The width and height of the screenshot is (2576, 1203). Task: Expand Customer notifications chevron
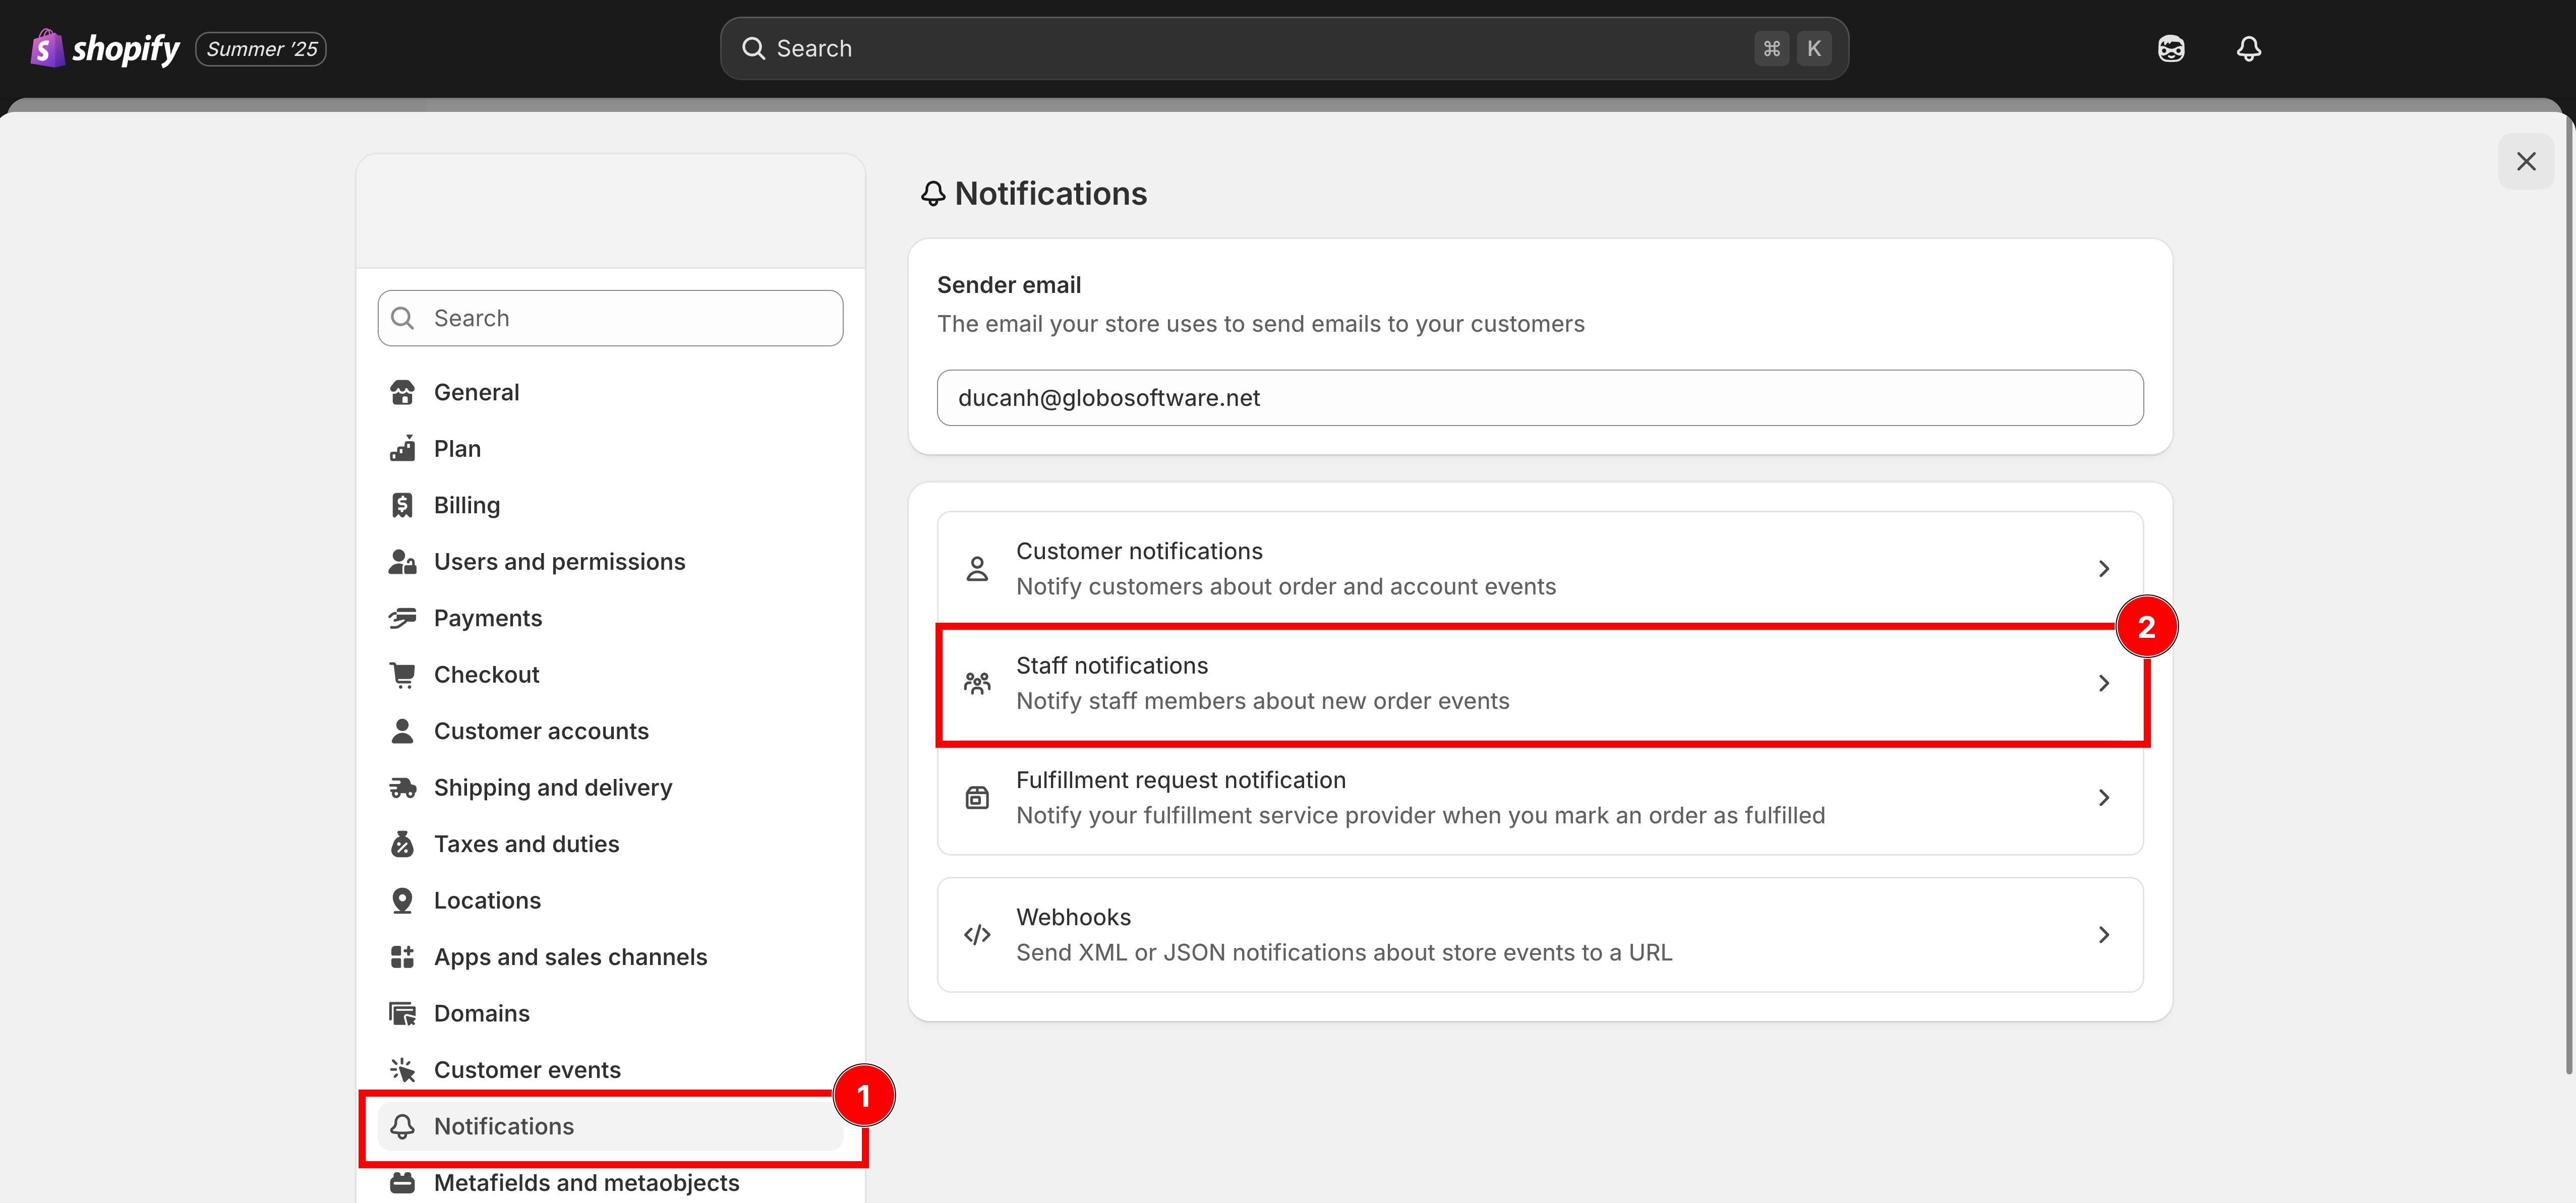[x=2104, y=569]
